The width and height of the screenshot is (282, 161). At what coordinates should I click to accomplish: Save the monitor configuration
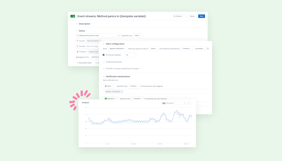pos(202,16)
